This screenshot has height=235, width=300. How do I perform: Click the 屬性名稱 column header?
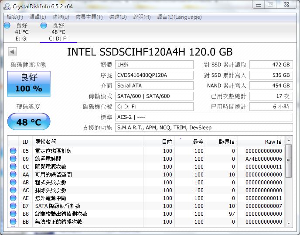pos(88,142)
